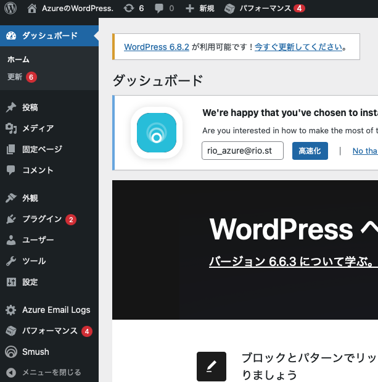Open ユーザー in the sidebar
This screenshot has height=382, width=378.
[38, 240]
